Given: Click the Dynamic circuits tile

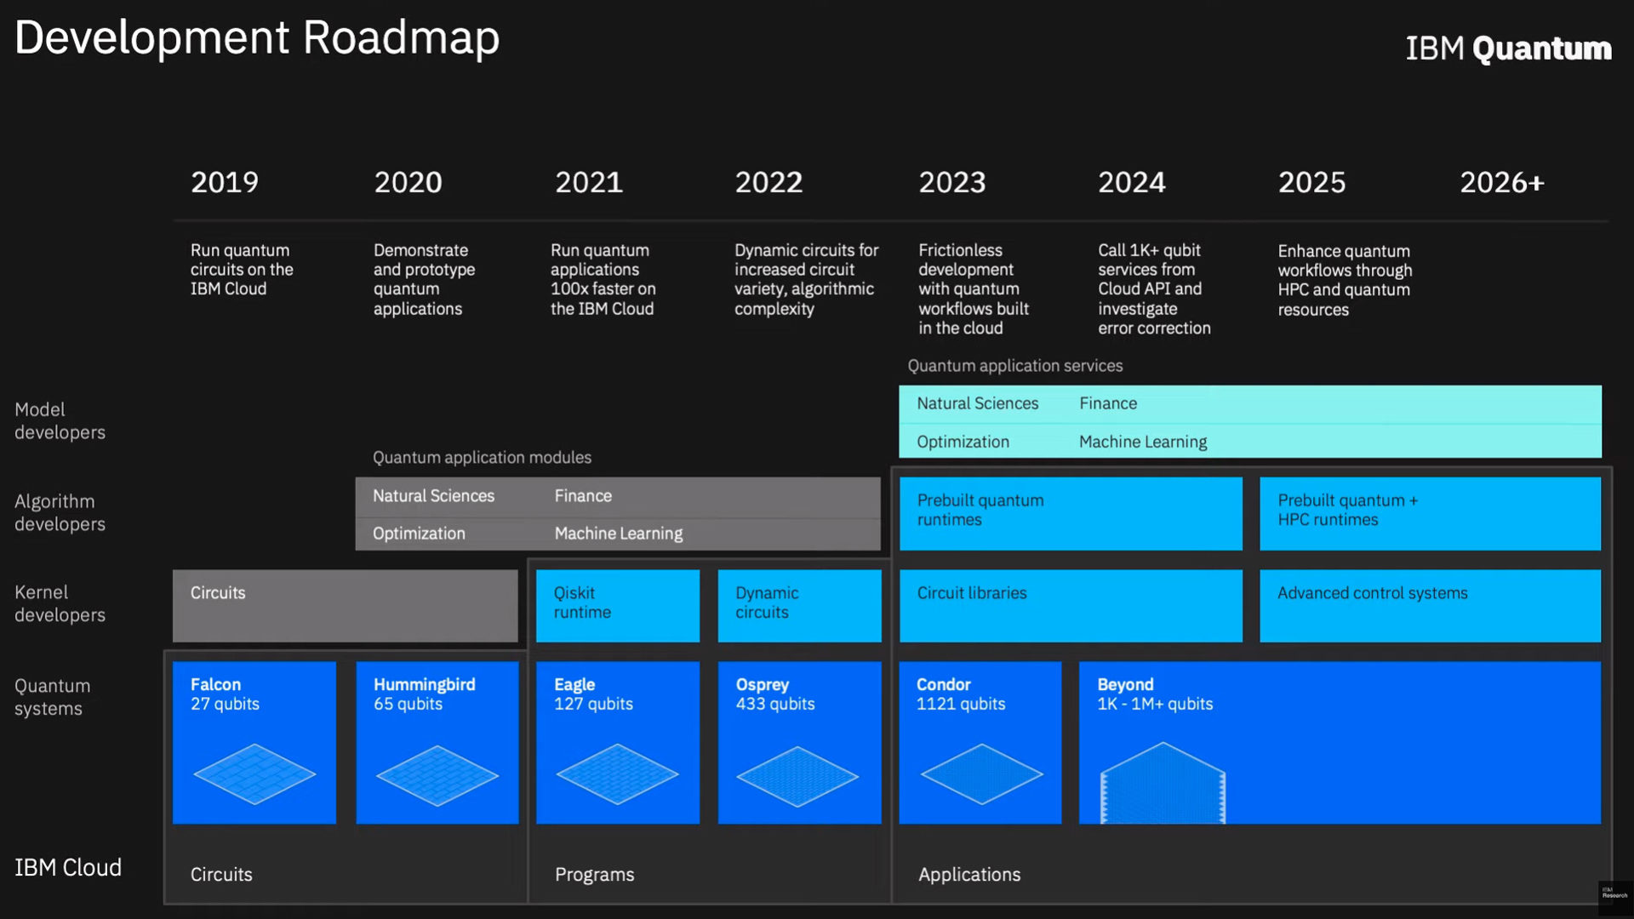Looking at the screenshot, I should click(x=799, y=605).
